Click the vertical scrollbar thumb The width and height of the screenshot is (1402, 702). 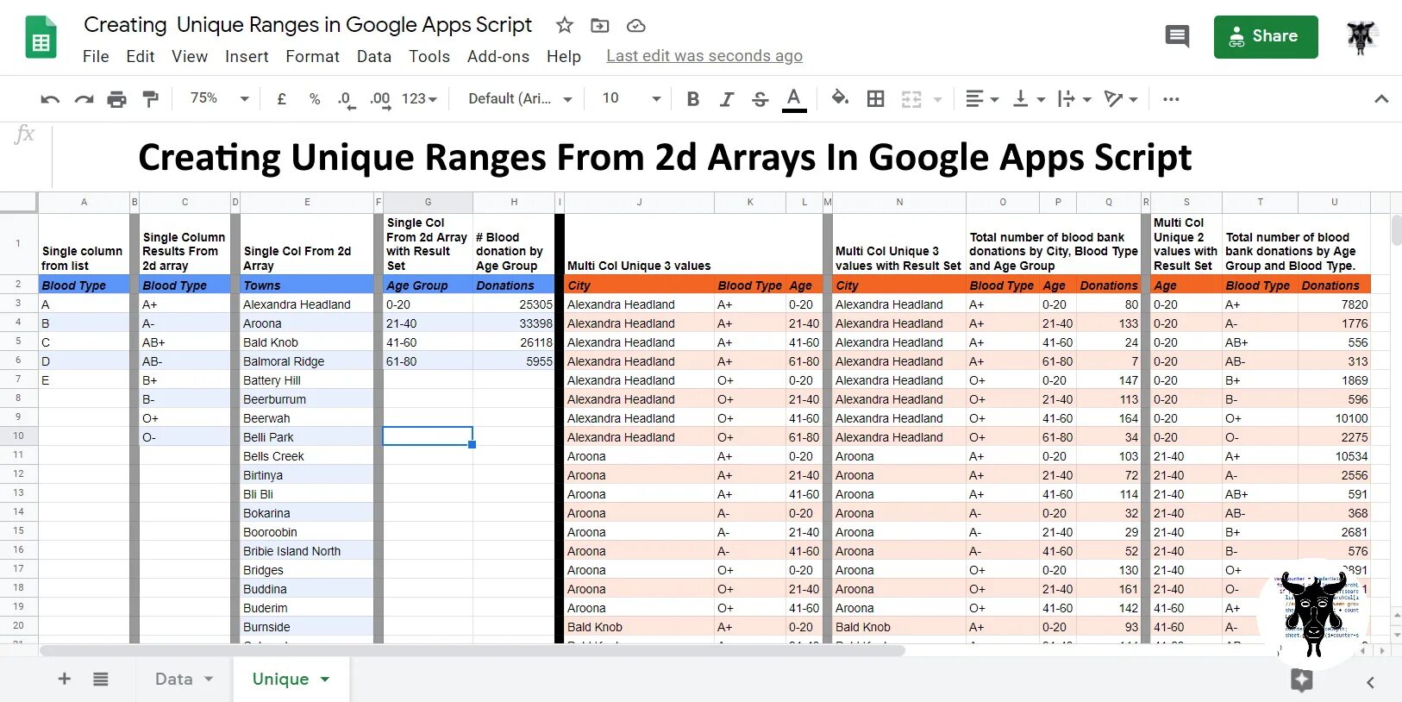tap(1396, 229)
